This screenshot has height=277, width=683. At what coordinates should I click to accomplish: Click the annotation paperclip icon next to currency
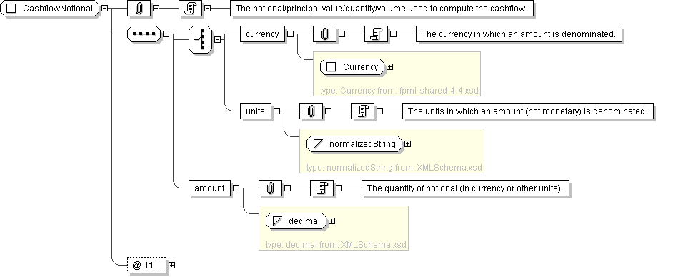[324, 34]
